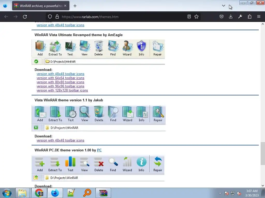Screen dimensions: 265x198
Task: Click Extract To icon in PC.DE theme
Action: click(x=55, y=162)
